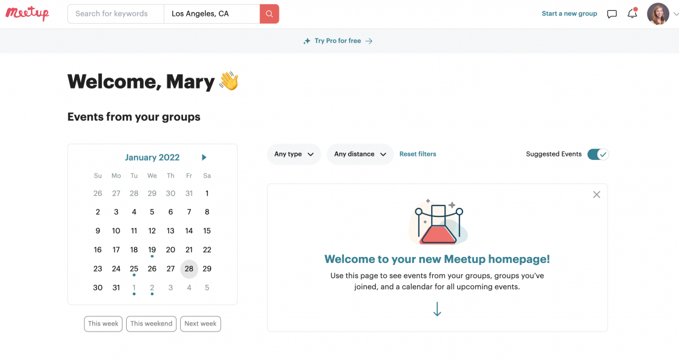Image resolution: width=679 pixels, height=360 pixels.
Task: Click Reset filters link
Action: point(418,154)
